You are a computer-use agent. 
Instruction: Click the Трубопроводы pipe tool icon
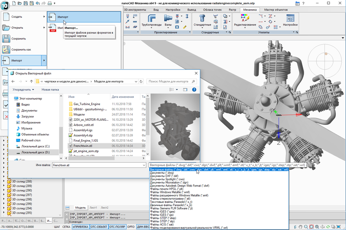coord(152,19)
